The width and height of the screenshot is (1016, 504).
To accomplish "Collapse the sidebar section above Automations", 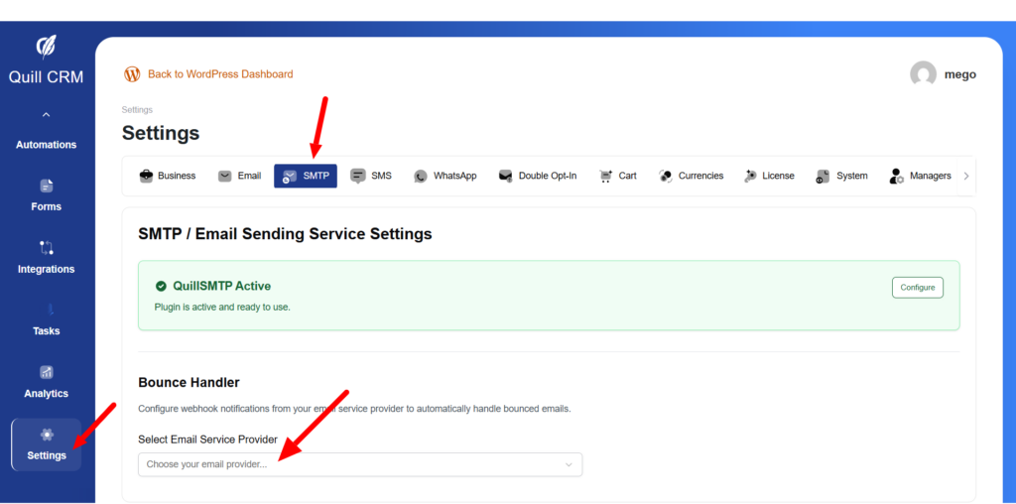I will pos(47,116).
